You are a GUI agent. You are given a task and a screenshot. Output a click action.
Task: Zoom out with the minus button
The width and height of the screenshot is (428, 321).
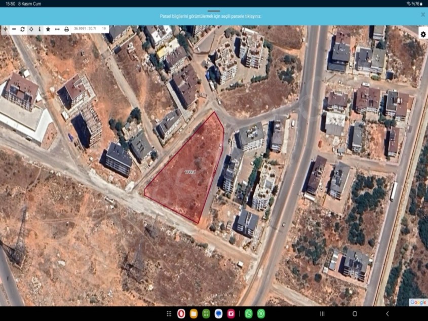click(14, 29)
